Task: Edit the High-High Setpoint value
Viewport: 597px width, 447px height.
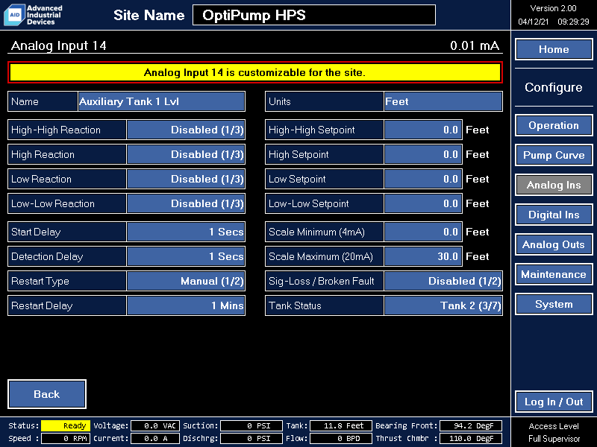Action: tap(423, 130)
